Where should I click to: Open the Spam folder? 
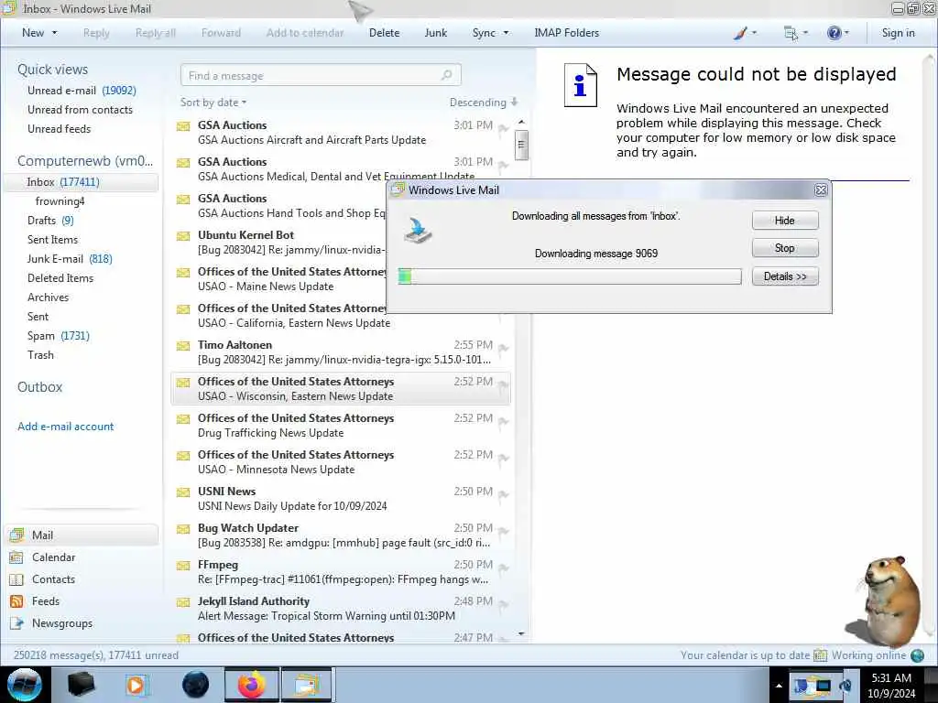[58, 335]
